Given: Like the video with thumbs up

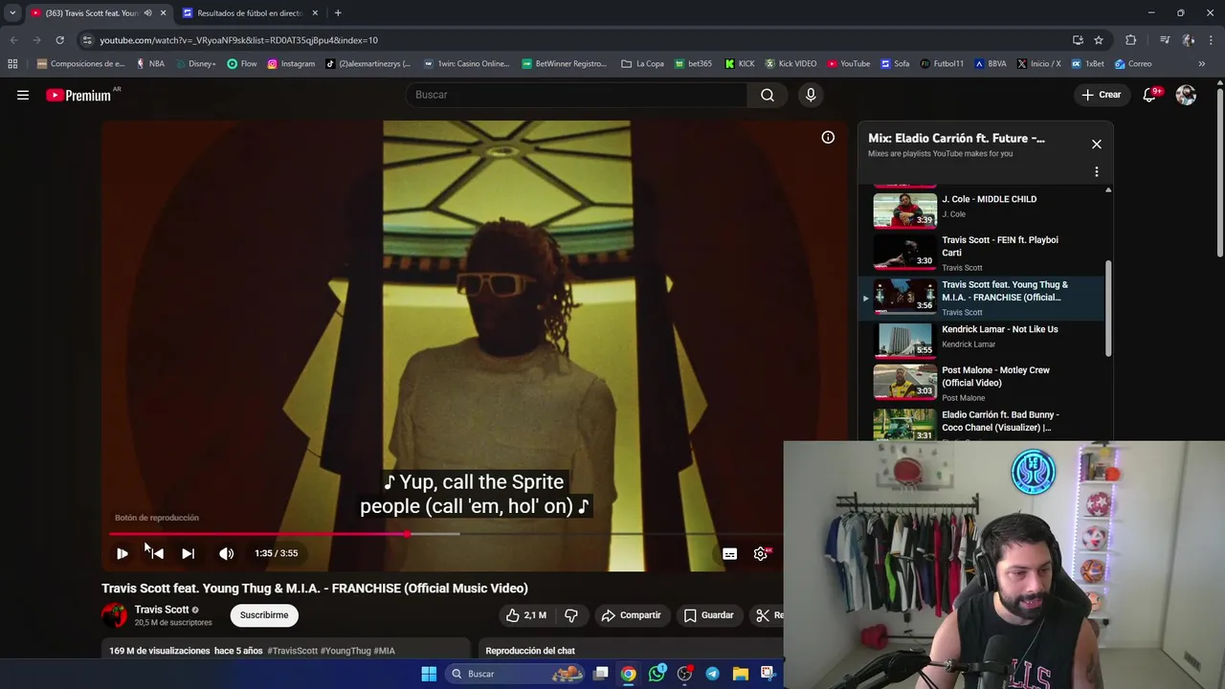Looking at the screenshot, I should point(524,615).
